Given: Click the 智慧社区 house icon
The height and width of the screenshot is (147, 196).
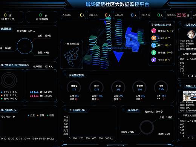Looking at the screenshot, I should pos(37,19).
